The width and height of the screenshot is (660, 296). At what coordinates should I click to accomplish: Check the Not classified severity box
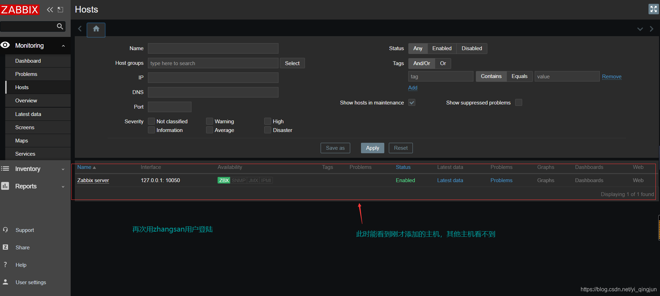click(x=151, y=121)
